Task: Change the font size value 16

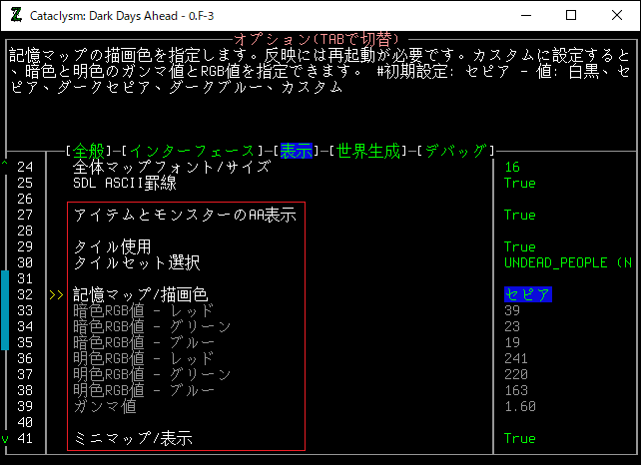Action: click(x=512, y=168)
